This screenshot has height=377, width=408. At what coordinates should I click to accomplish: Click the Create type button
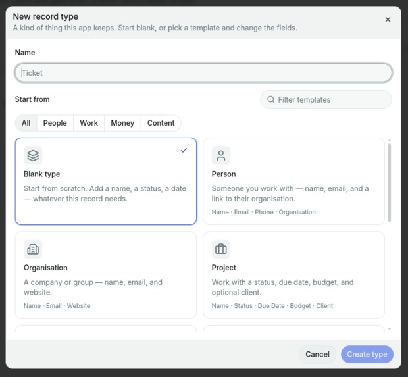point(367,355)
